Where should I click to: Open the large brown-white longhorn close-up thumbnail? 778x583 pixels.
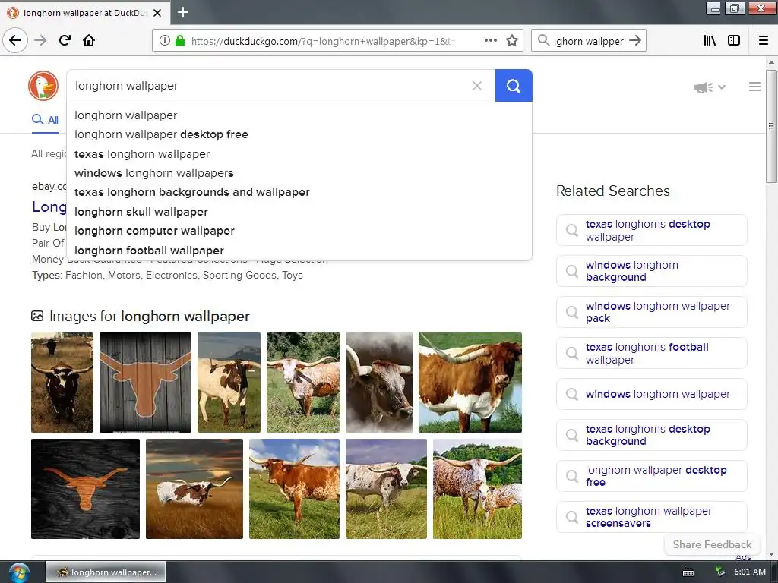pos(470,383)
